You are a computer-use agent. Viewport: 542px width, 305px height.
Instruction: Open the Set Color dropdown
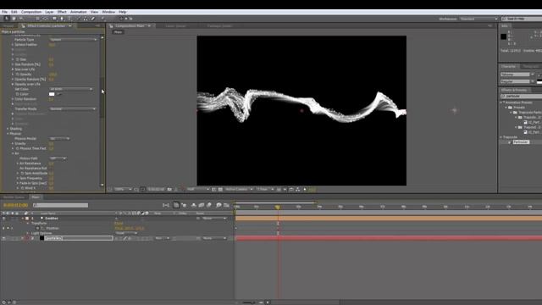(x=71, y=89)
